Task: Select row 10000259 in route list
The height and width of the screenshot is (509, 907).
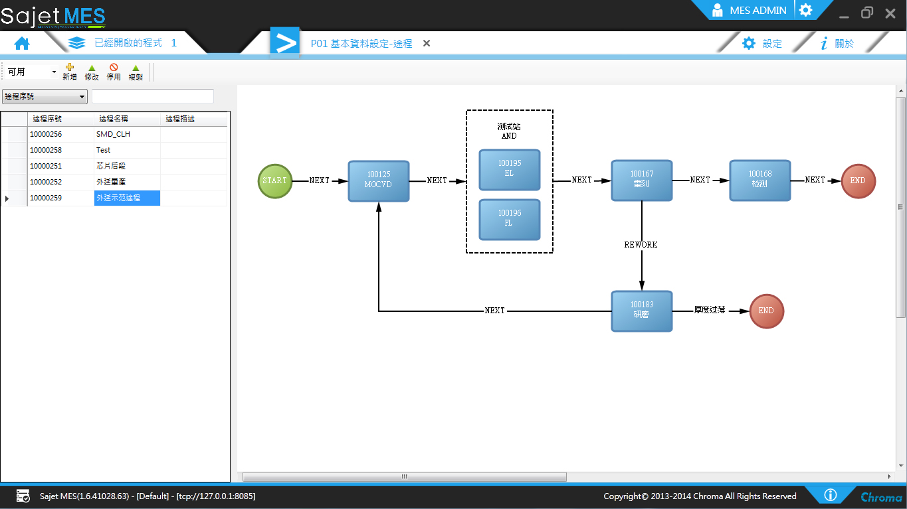Action: (x=114, y=198)
